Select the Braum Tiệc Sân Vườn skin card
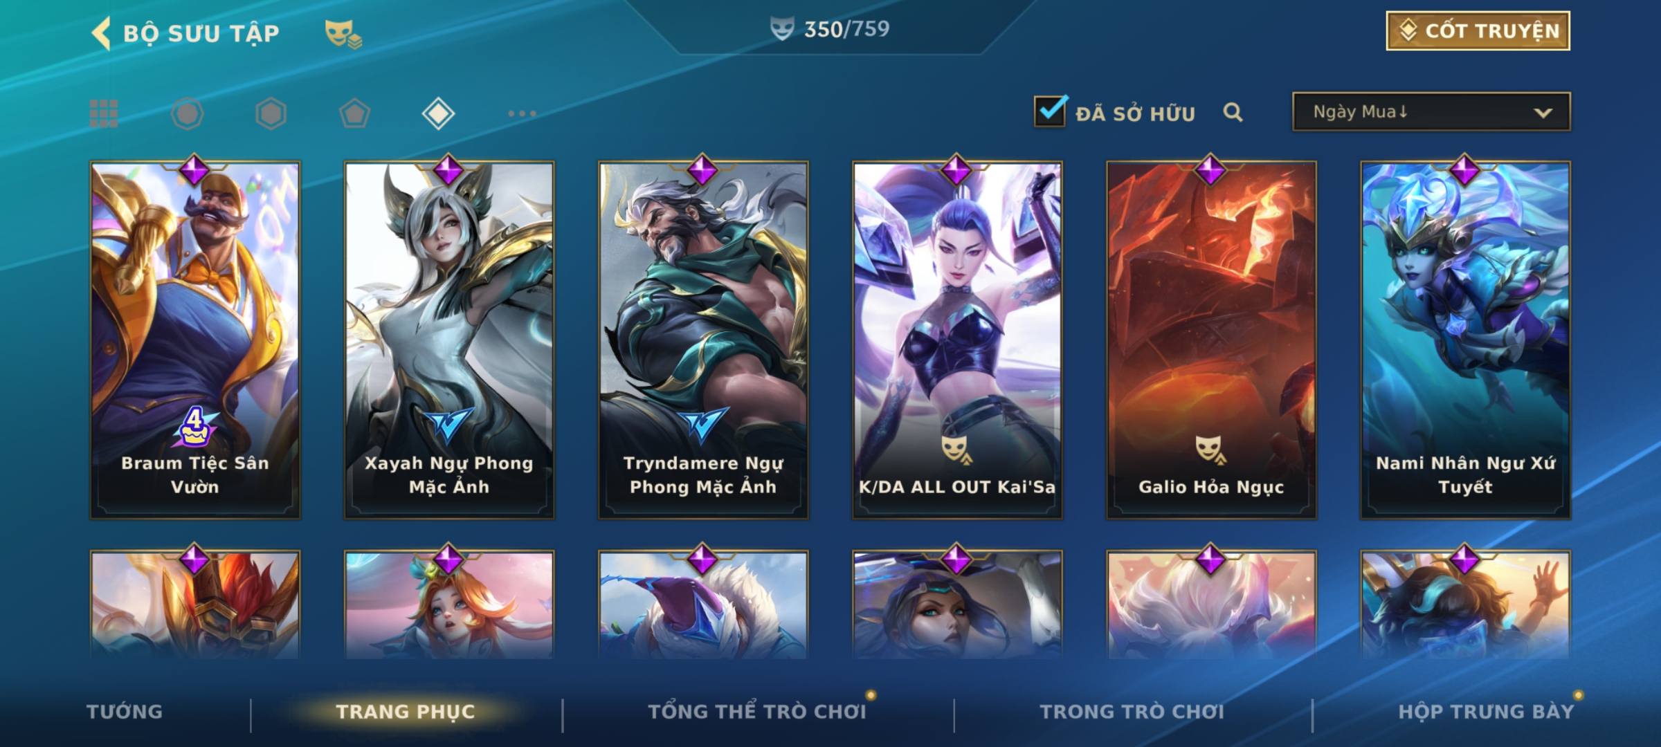This screenshot has height=747, width=1661. (x=195, y=340)
